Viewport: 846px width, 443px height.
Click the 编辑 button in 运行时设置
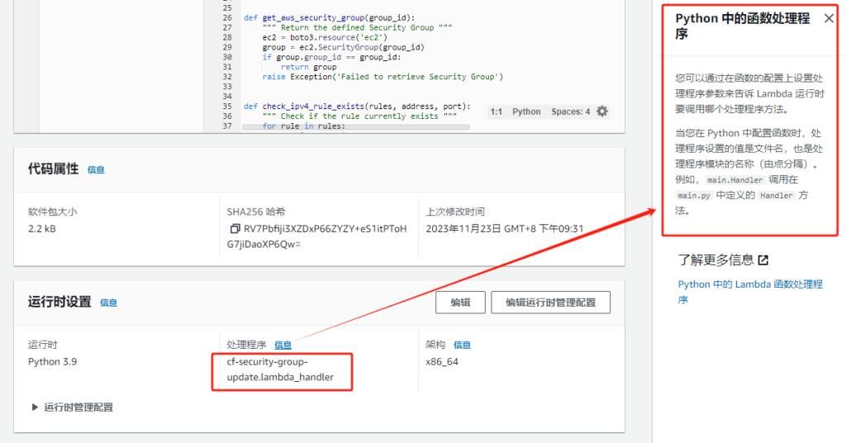[x=460, y=302]
